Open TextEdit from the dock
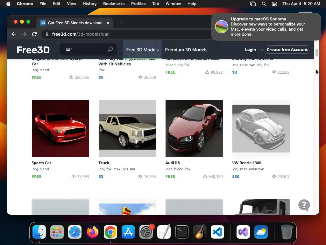This screenshot has height=245, width=326. coord(164,232)
